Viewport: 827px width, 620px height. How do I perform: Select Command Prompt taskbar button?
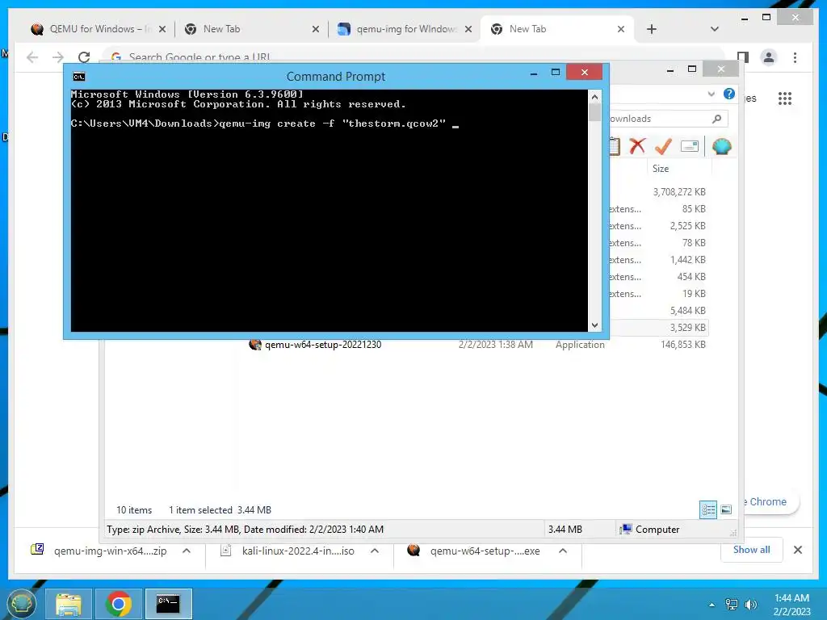coord(169,604)
